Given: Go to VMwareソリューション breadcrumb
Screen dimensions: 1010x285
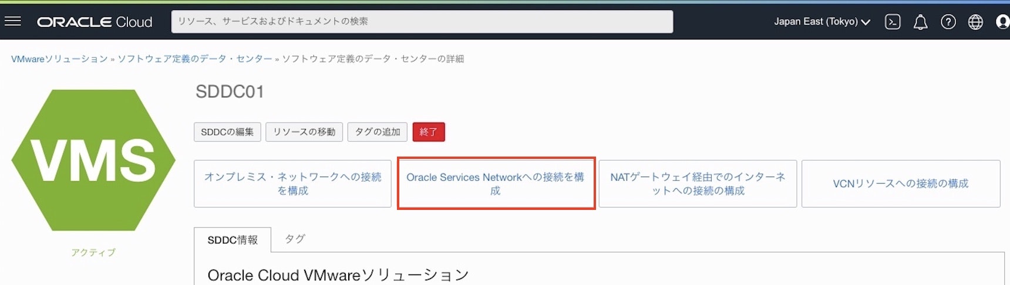Looking at the screenshot, I should (59, 59).
